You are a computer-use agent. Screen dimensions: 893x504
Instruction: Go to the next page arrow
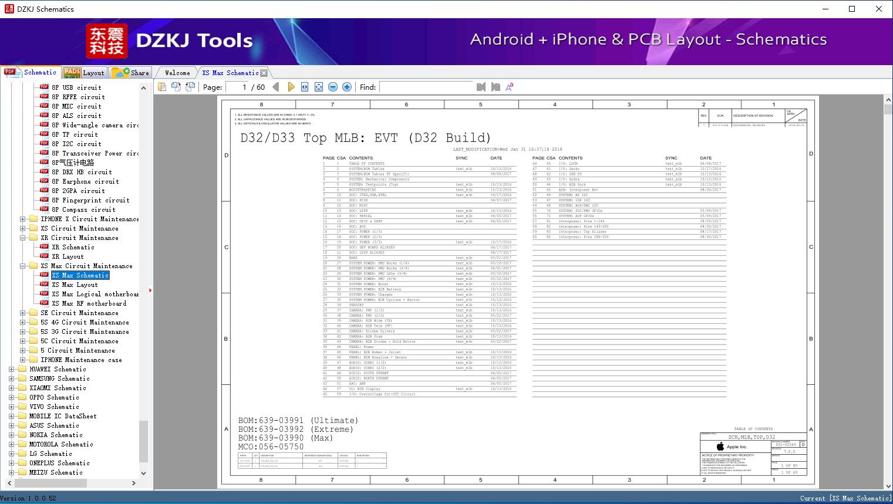coord(291,87)
